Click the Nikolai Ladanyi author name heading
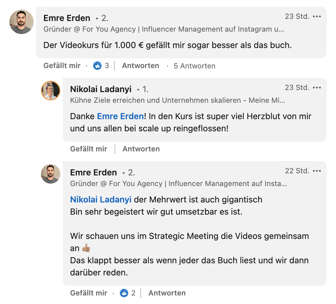 point(101,89)
